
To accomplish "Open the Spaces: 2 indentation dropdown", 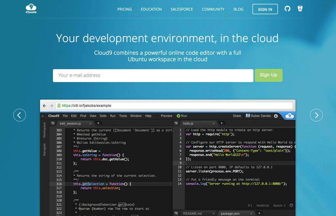I will pyautogui.click(x=280, y=205).
